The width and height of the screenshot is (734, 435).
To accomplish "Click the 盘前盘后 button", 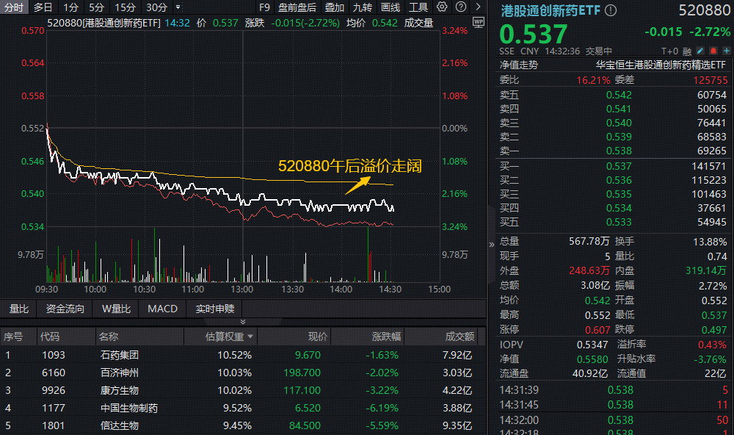I will [297, 7].
